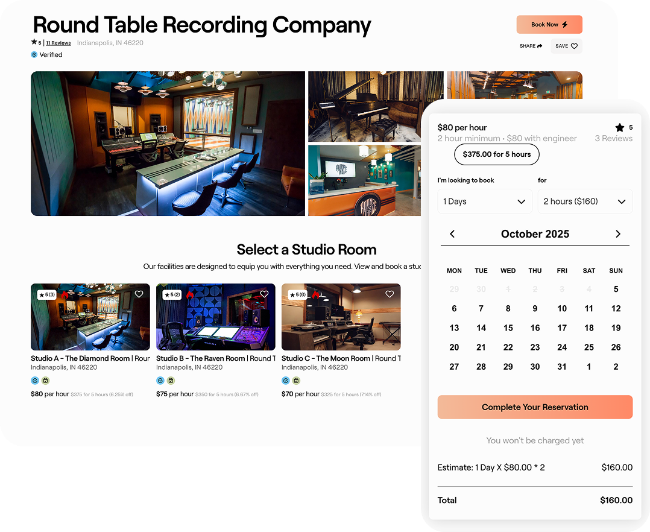Save the studio with the SAVE heart button

[x=566, y=46]
